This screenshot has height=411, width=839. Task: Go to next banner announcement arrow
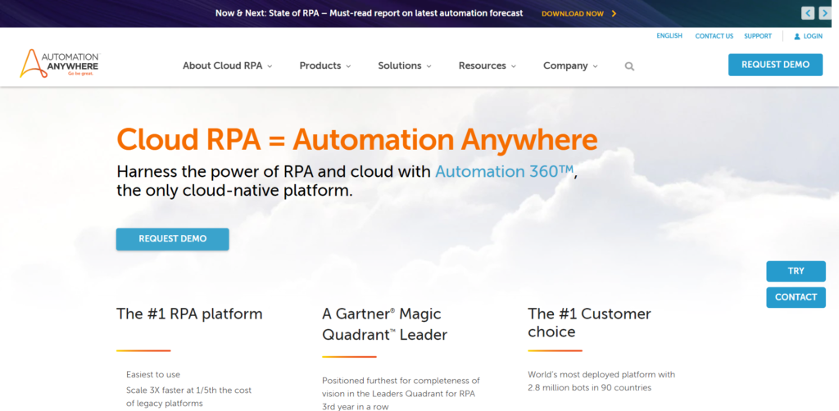pyautogui.click(x=825, y=13)
